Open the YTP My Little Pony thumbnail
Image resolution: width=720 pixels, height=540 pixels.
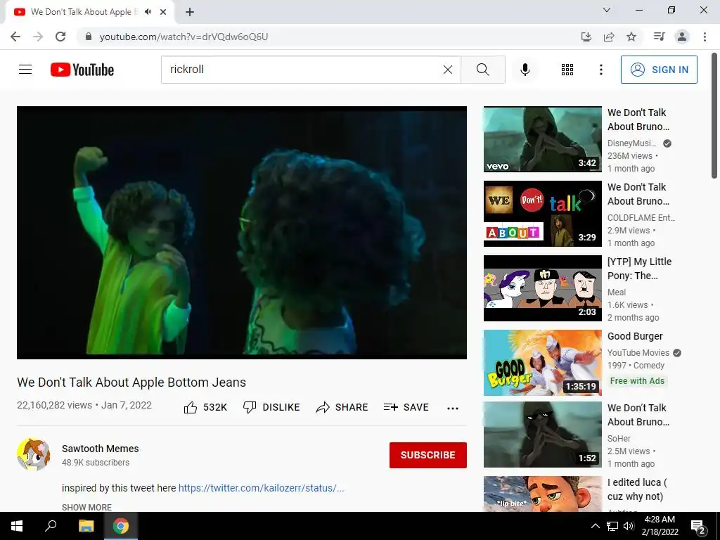tap(542, 288)
